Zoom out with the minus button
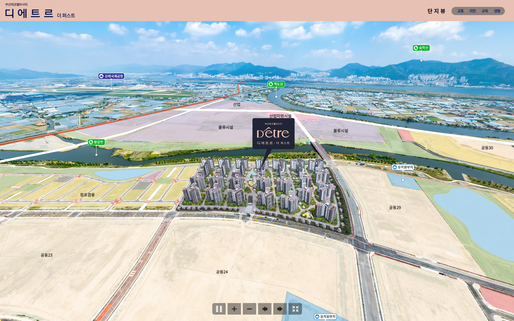The image size is (514, 321). pos(249,309)
